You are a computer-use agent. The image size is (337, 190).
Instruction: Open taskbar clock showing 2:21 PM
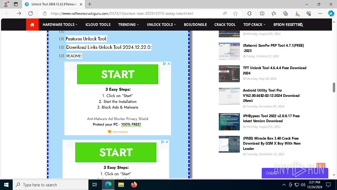pyautogui.click(x=314, y=185)
